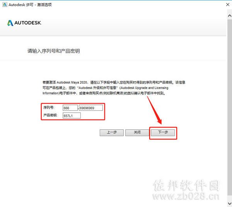Click the Autodesk title bar app icon

(5, 5)
